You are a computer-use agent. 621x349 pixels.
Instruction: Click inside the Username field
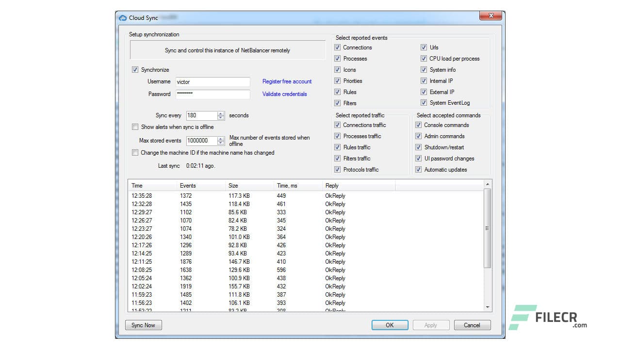pyautogui.click(x=212, y=81)
